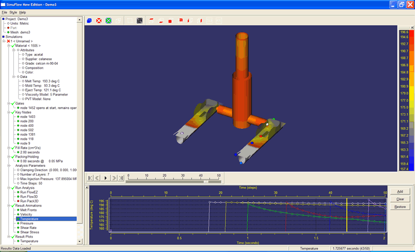This screenshot has width=415, height=252.
Task: Click the Add button
Action: 400,191
